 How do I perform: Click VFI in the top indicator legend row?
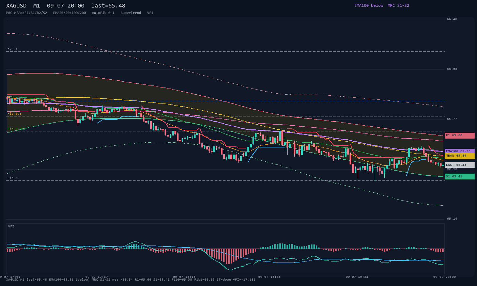tap(150, 13)
